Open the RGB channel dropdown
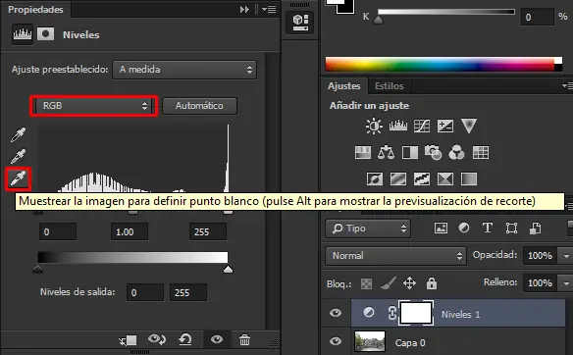This screenshot has height=355, width=573. [x=94, y=106]
